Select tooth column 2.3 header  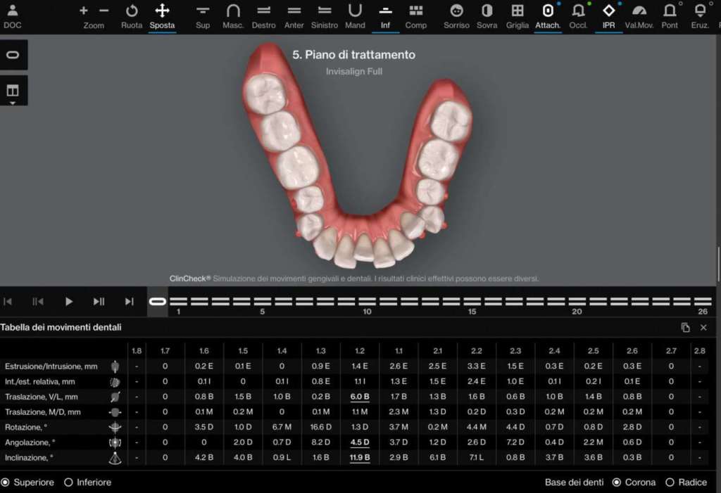pos(515,351)
